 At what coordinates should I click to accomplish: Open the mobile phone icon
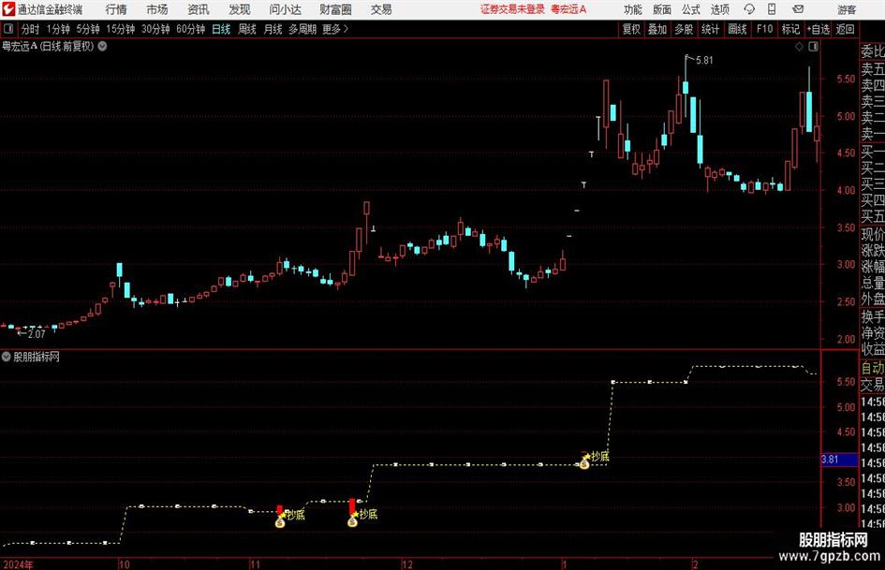[x=772, y=9]
